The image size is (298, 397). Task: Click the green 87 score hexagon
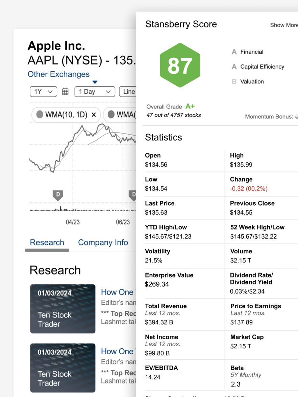(x=180, y=65)
